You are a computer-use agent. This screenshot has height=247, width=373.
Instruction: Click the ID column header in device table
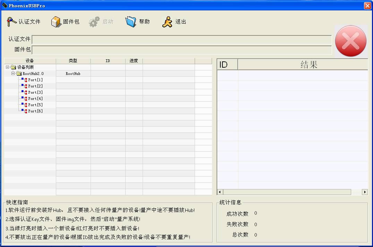tap(108, 61)
